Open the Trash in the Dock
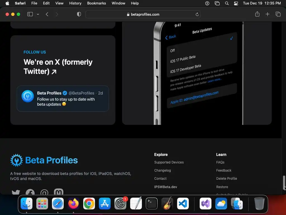The image size is (286, 215). click(x=259, y=204)
